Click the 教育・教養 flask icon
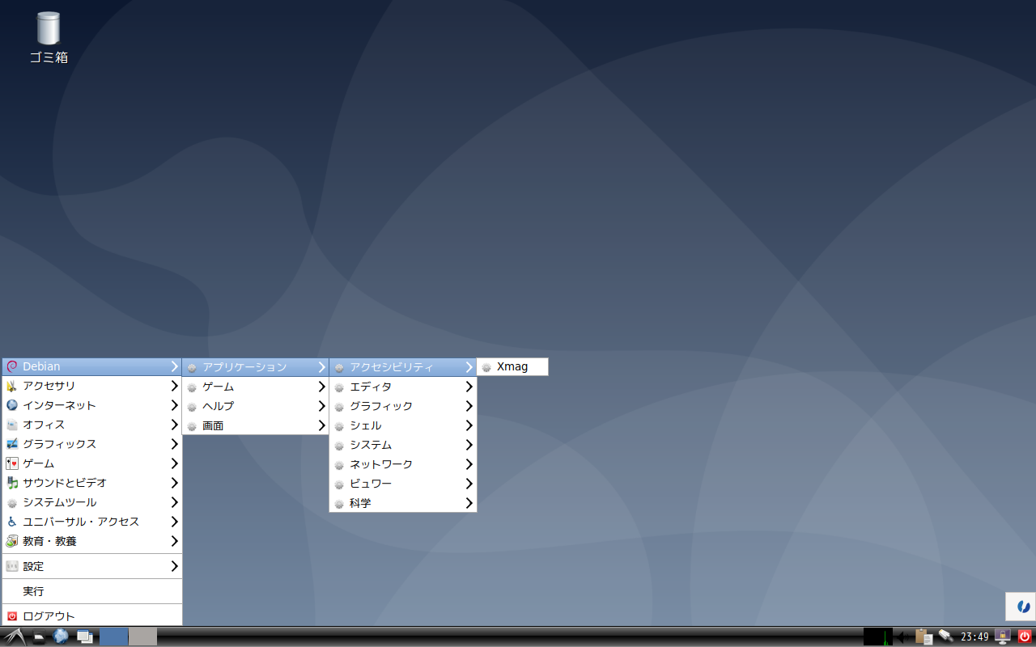The image size is (1036, 647). click(12, 542)
